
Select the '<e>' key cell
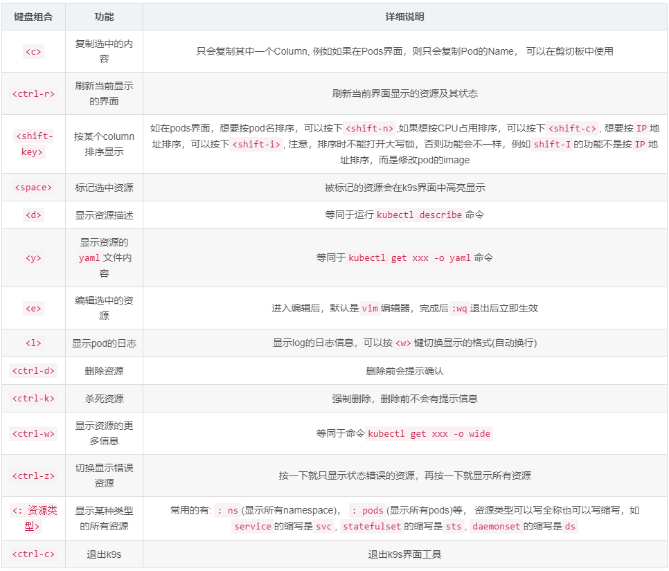coord(33,308)
